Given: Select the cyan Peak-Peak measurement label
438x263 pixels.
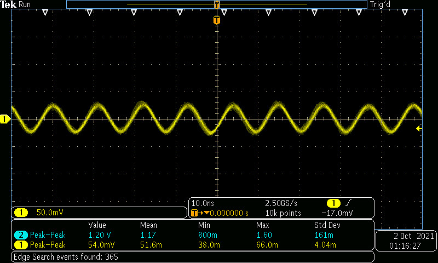Looking at the screenshot, I should (48, 235).
